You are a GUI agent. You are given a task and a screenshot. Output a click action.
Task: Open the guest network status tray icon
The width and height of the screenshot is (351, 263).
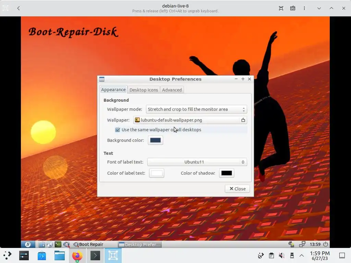pos(291,244)
